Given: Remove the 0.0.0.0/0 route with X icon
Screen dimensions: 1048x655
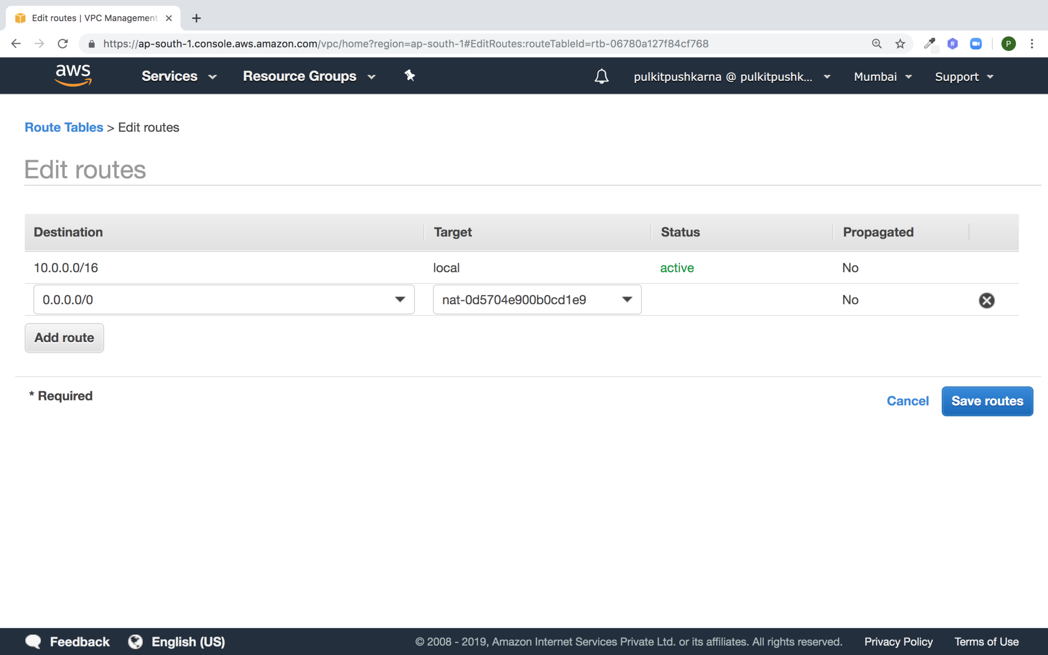Looking at the screenshot, I should 986,300.
